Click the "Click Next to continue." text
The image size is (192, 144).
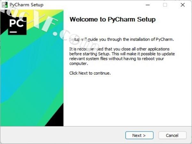point(90,73)
